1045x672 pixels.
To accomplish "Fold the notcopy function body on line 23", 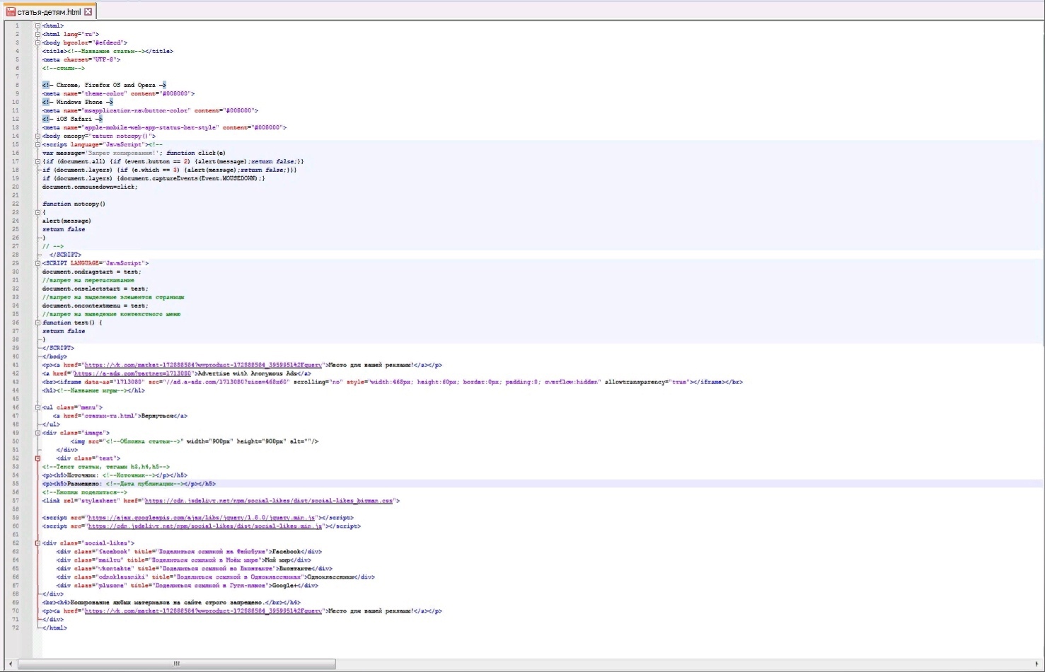I will pyautogui.click(x=37, y=212).
